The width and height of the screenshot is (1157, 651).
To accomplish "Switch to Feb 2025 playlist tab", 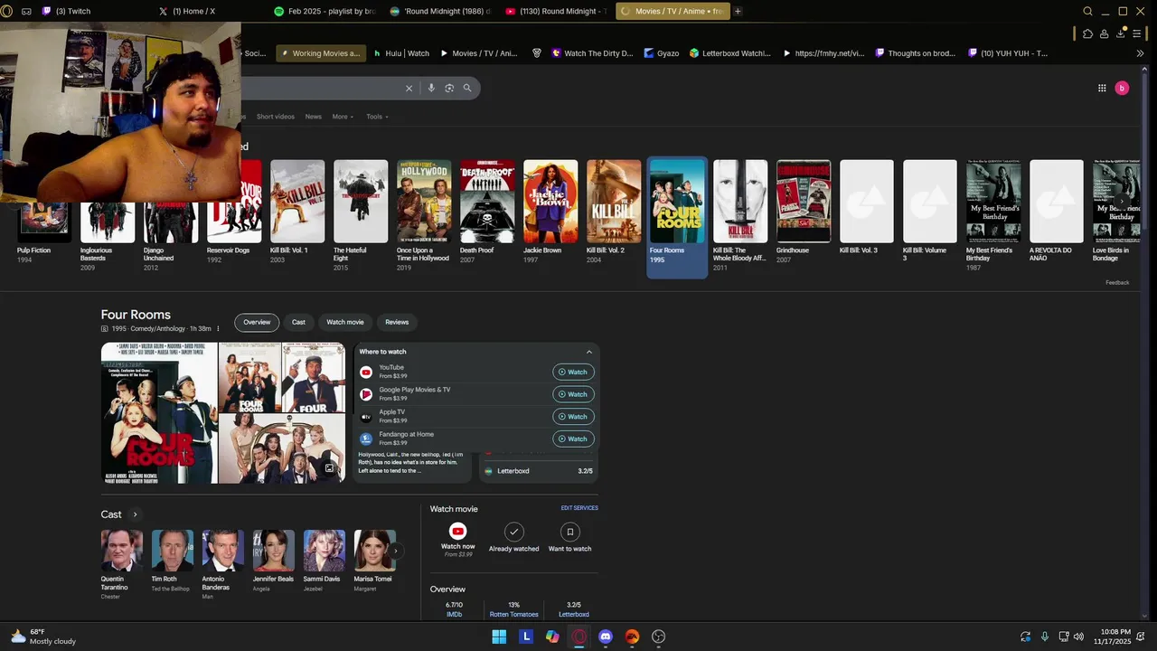I will [x=324, y=11].
